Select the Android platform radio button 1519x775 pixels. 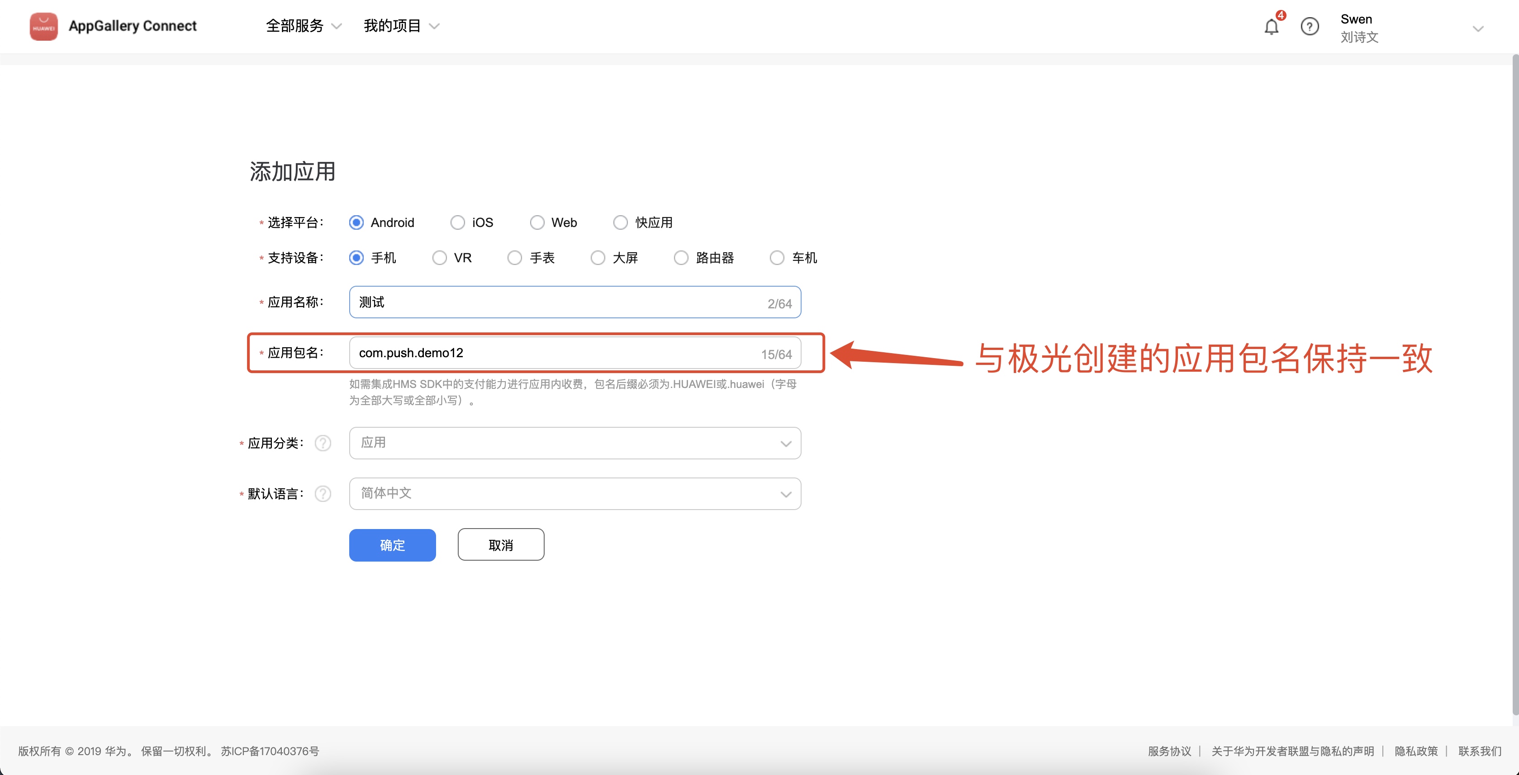click(x=356, y=223)
